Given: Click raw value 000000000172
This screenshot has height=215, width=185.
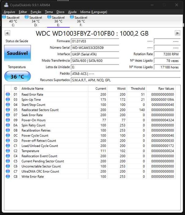Looking at the screenshot, I should click(162, 146).
